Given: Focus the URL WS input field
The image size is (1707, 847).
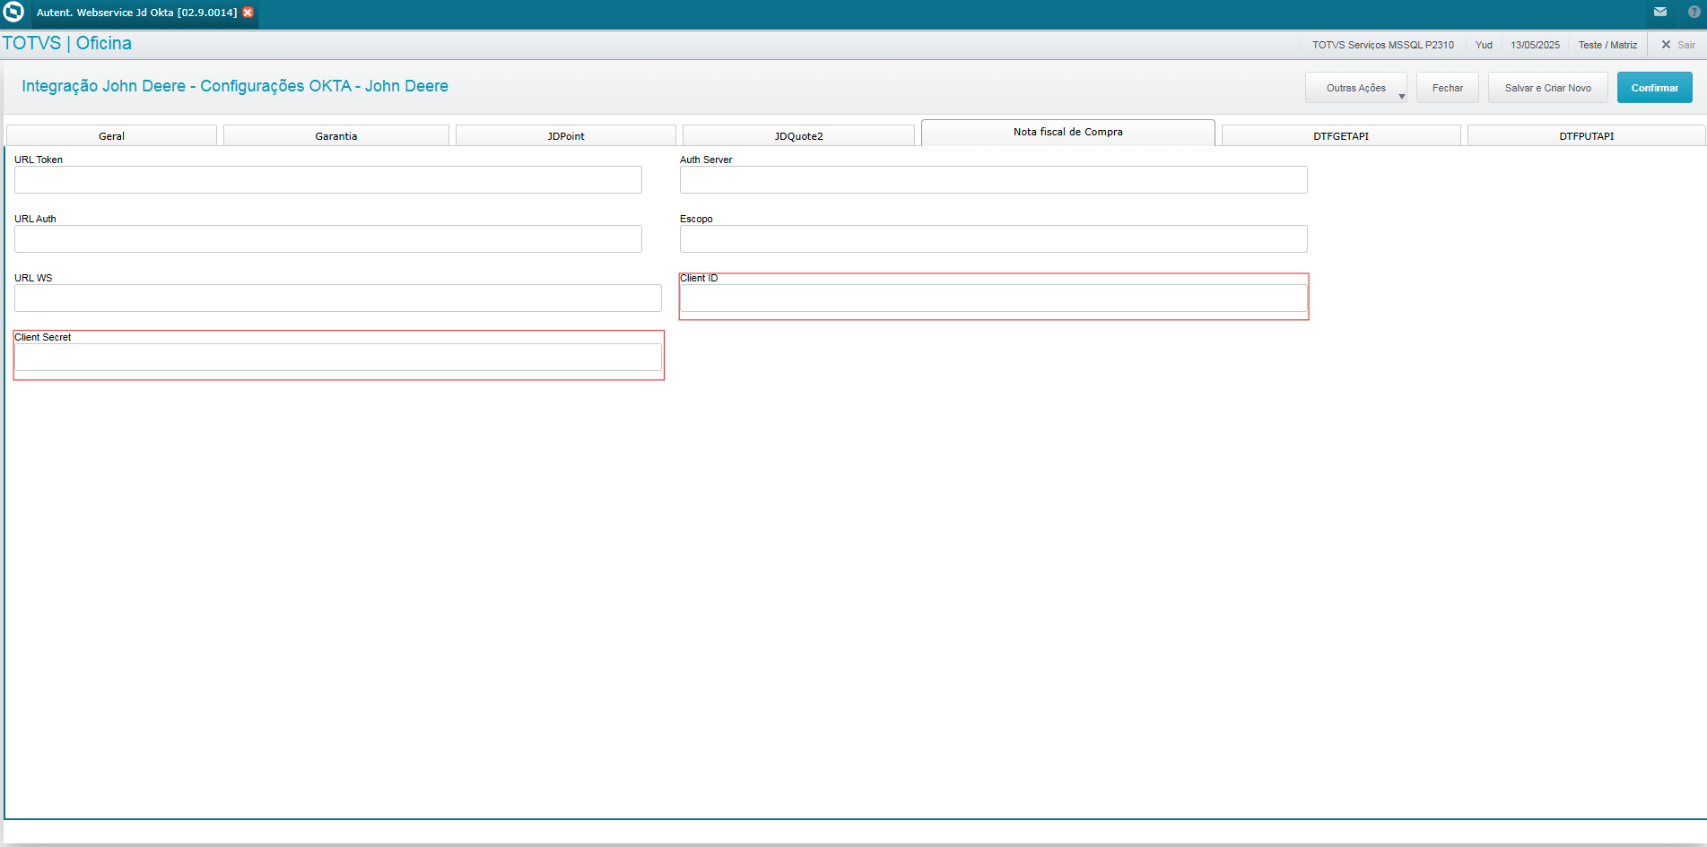Looking at the screenshot, I should [x=338, y=298].
